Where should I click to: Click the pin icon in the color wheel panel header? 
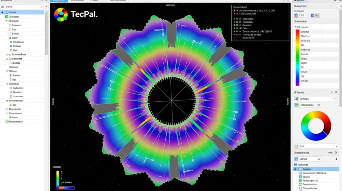click(331, 92)
